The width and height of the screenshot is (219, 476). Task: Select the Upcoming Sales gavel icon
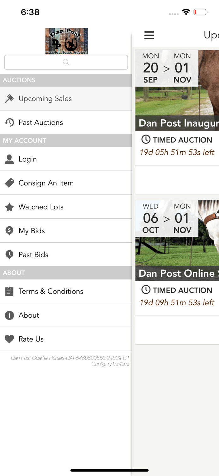pyautogui.click(x=9, y=99)
